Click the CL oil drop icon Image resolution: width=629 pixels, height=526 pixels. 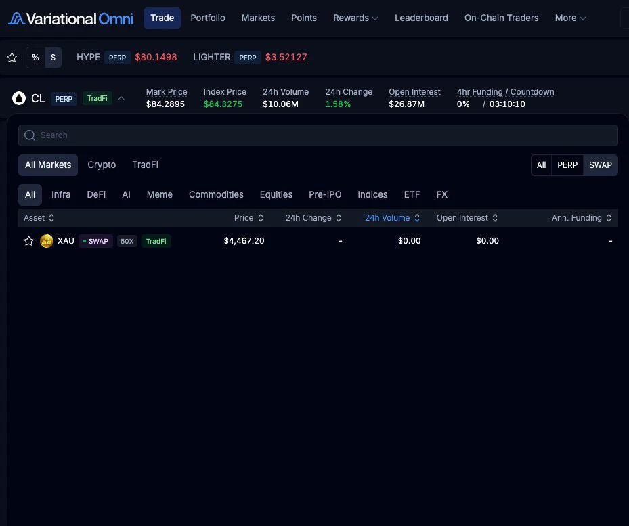19,98
